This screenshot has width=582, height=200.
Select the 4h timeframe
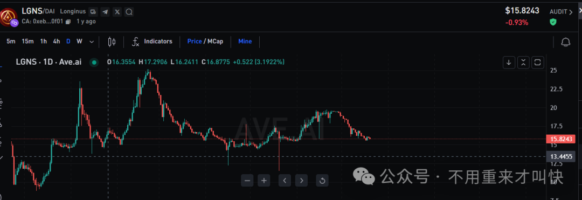point(57,42)
